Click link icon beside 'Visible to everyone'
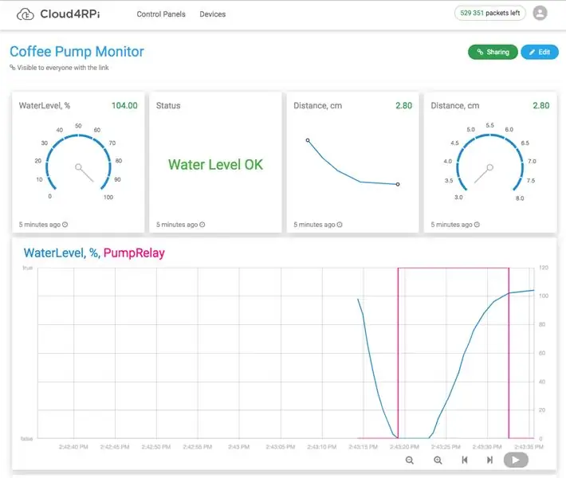Image resolution: width=566 pixels, height=478 pixels. 12,68
